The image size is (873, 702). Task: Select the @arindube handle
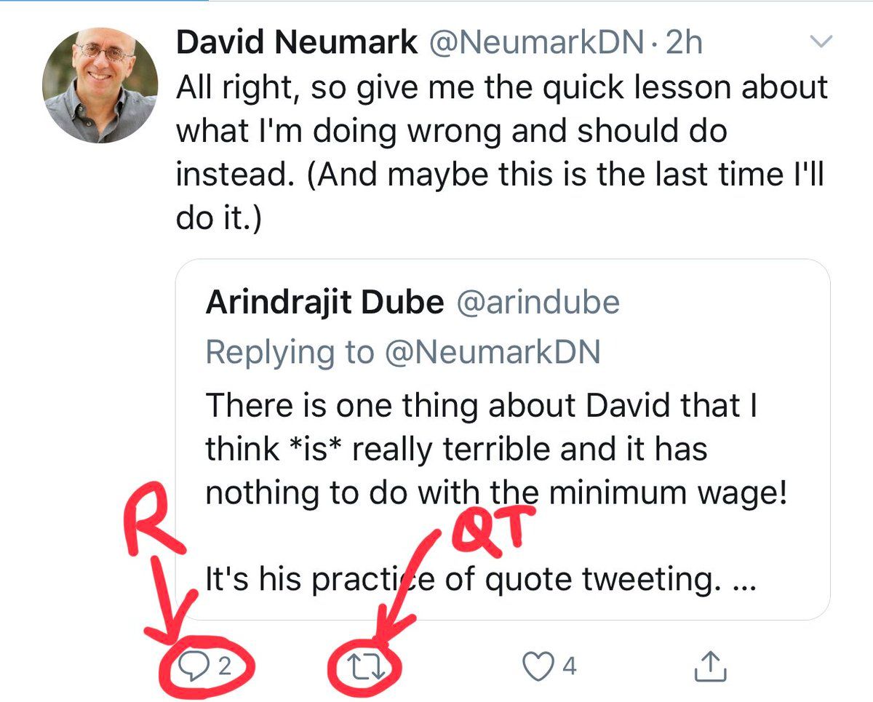pyautogui.click(x=538, y=303)
